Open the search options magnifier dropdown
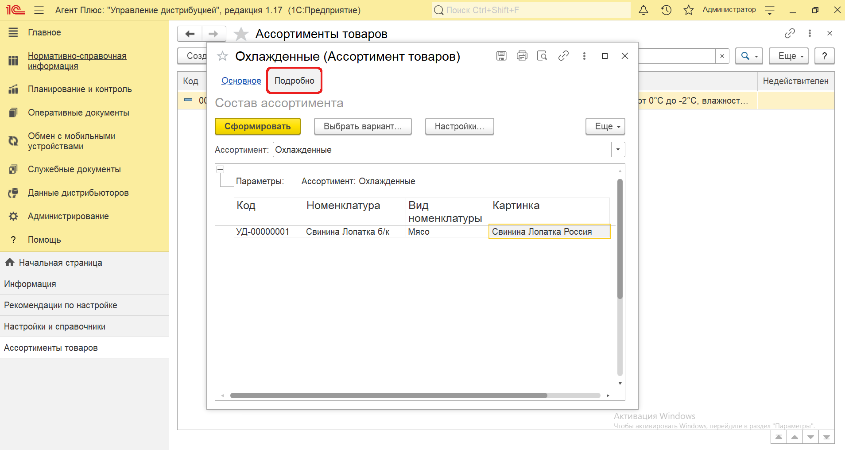845x450 pixels. tap(749, 56)
